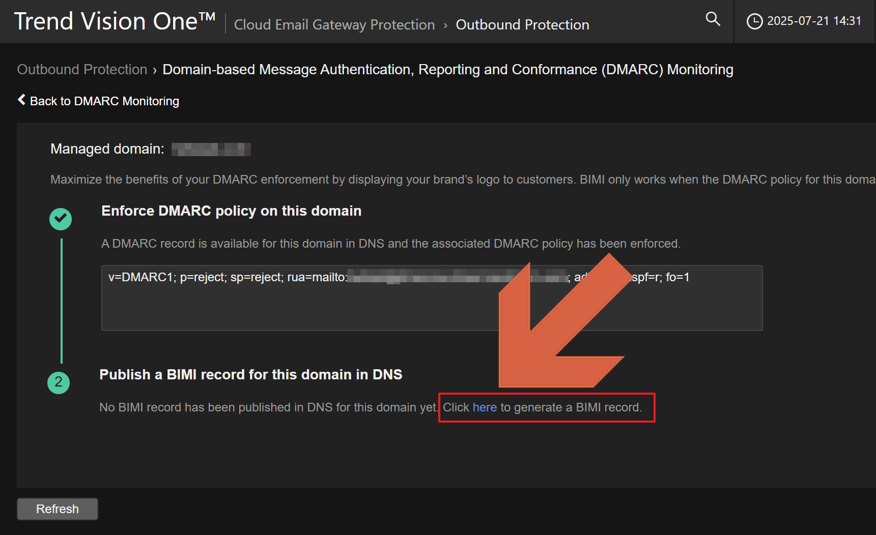Click the Enforce DMARC policy heading
This screenshot has height=535, width=876.
(x=231, y=211)
